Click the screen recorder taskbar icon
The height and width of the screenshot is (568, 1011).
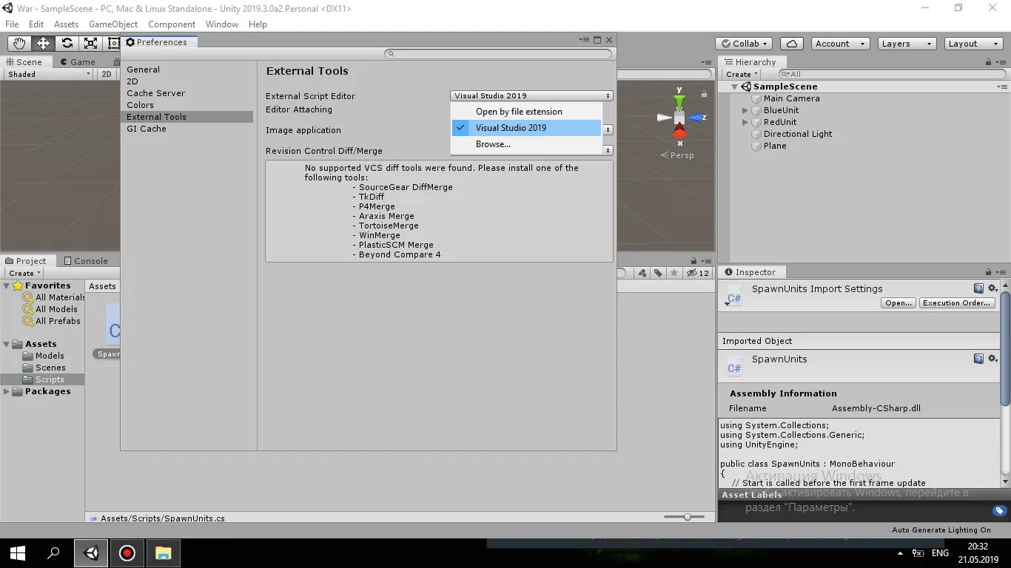[x=127, y=552]
